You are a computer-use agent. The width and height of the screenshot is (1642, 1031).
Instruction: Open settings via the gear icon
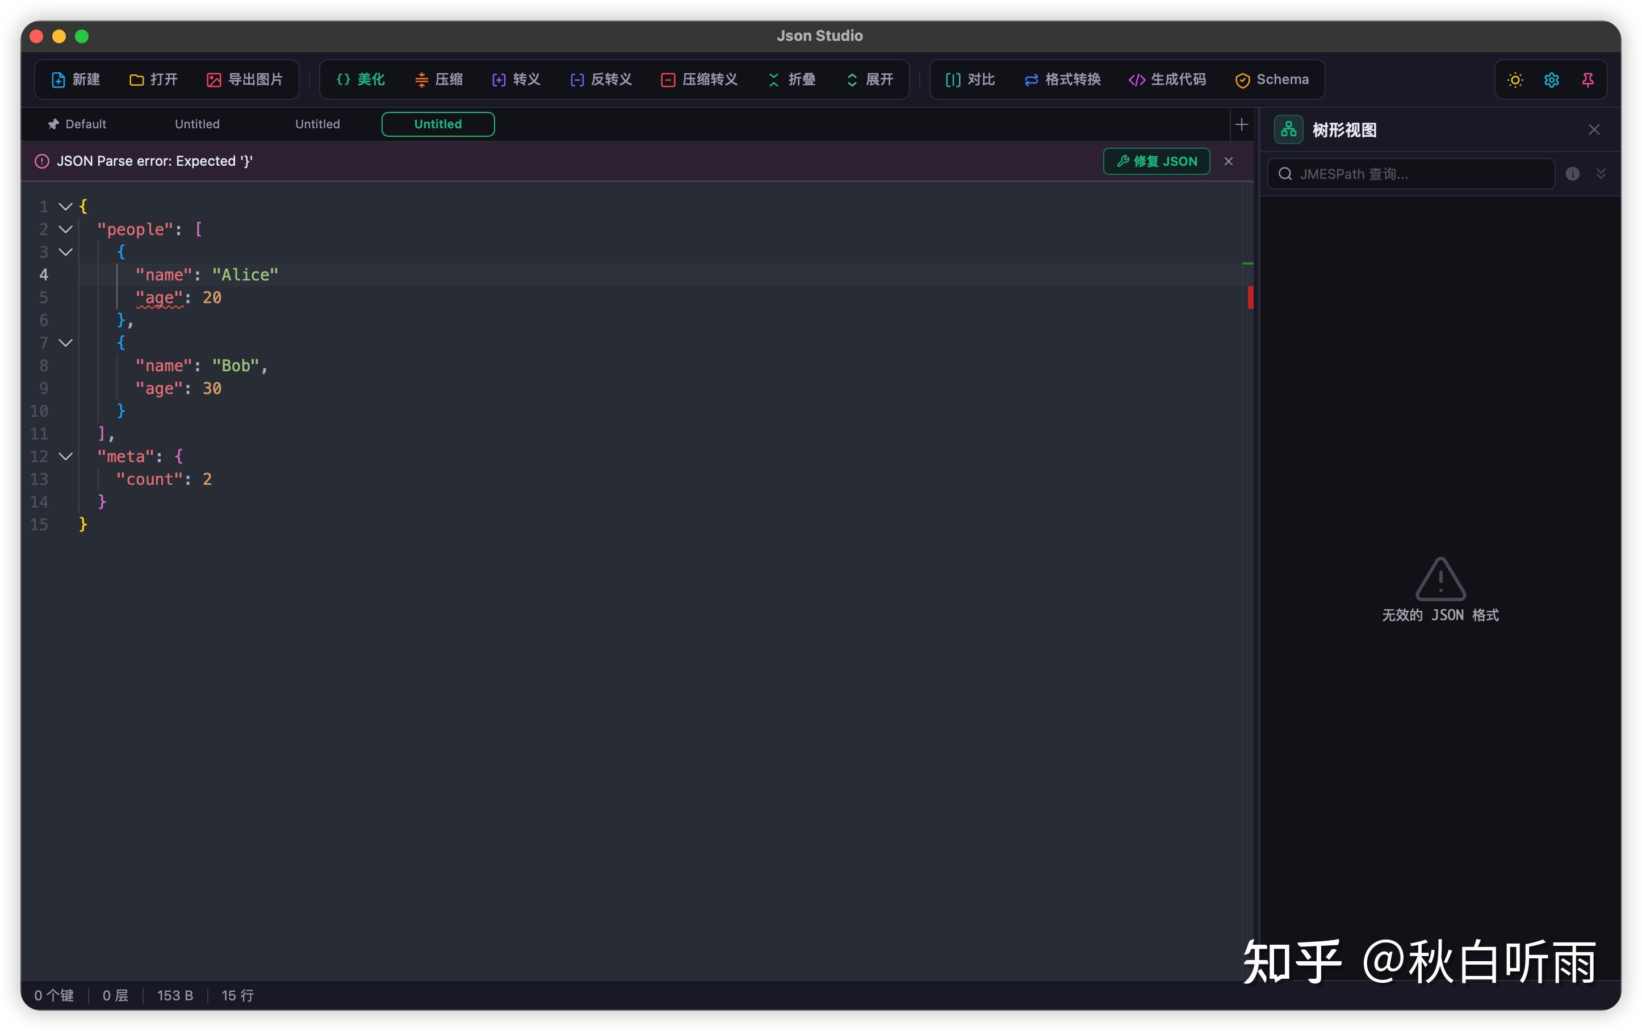[x=1551, y=80]
